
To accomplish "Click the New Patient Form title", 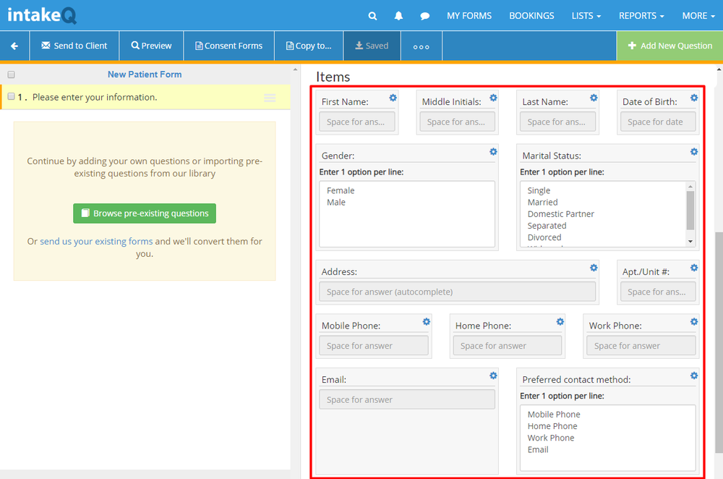I will pos(145,75).
